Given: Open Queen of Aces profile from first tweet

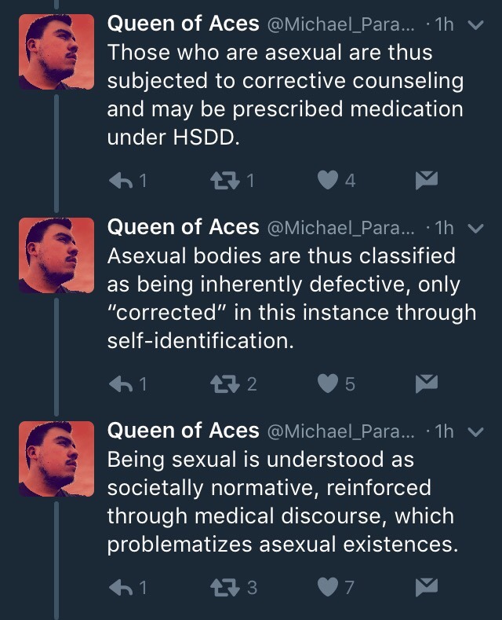Looking at the screenshot, I should point(183,24).
